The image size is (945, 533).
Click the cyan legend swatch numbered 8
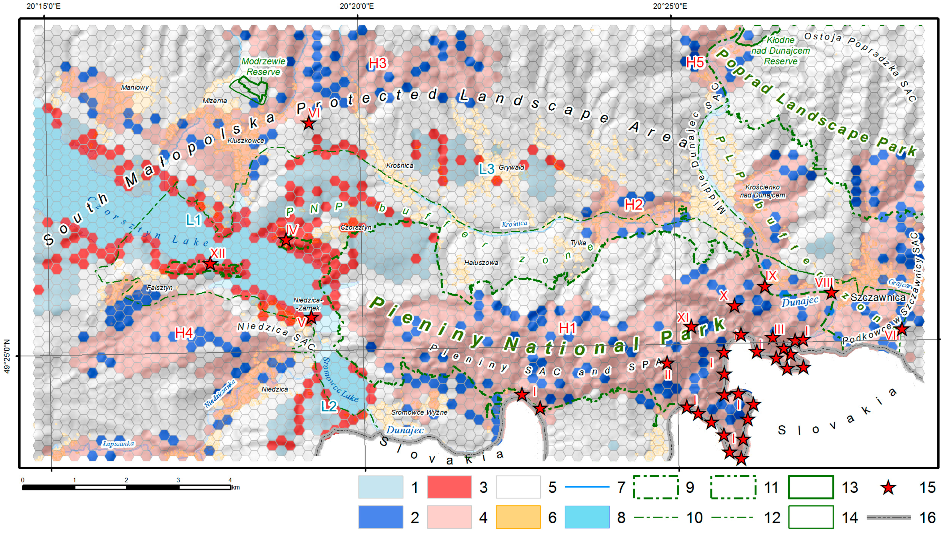click(x=587, y=517)
